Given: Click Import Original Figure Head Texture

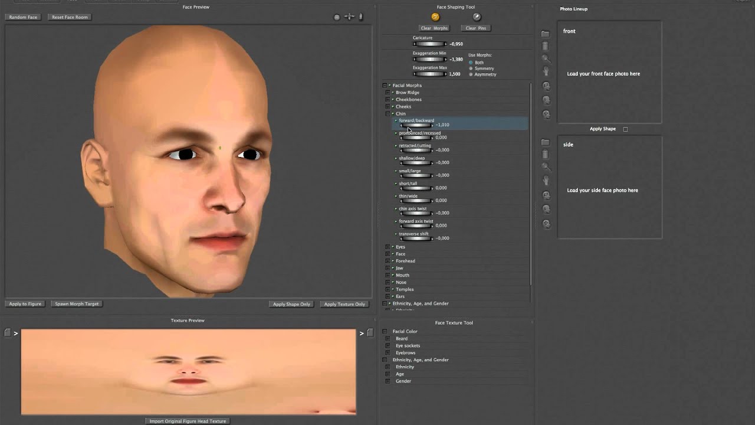Looking at the screenshot, I should [188, 421].
